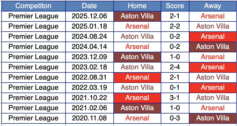
Task: Select the Date column header
Action: (x=89, y=6)
